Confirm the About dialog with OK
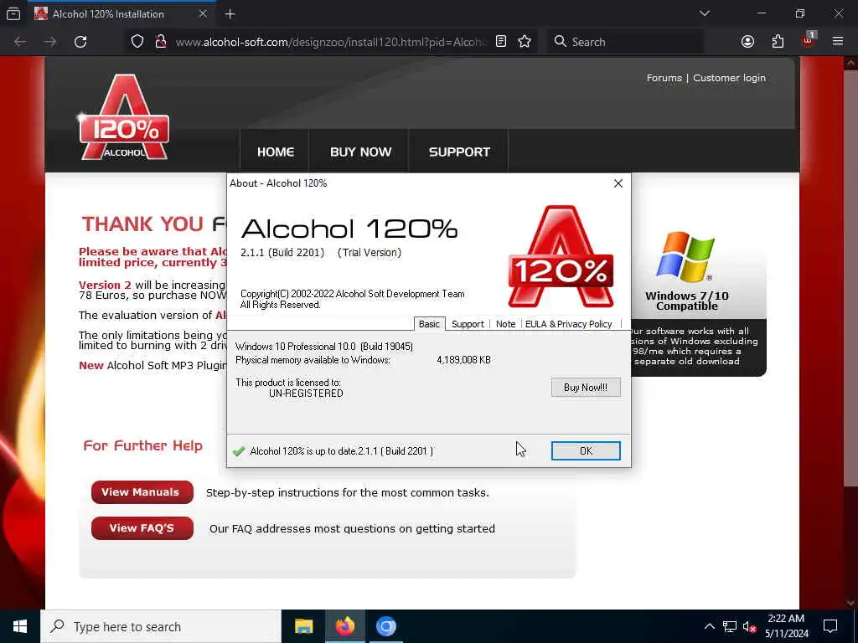Screen dimensions: 858x643 [x=586, y=450]
